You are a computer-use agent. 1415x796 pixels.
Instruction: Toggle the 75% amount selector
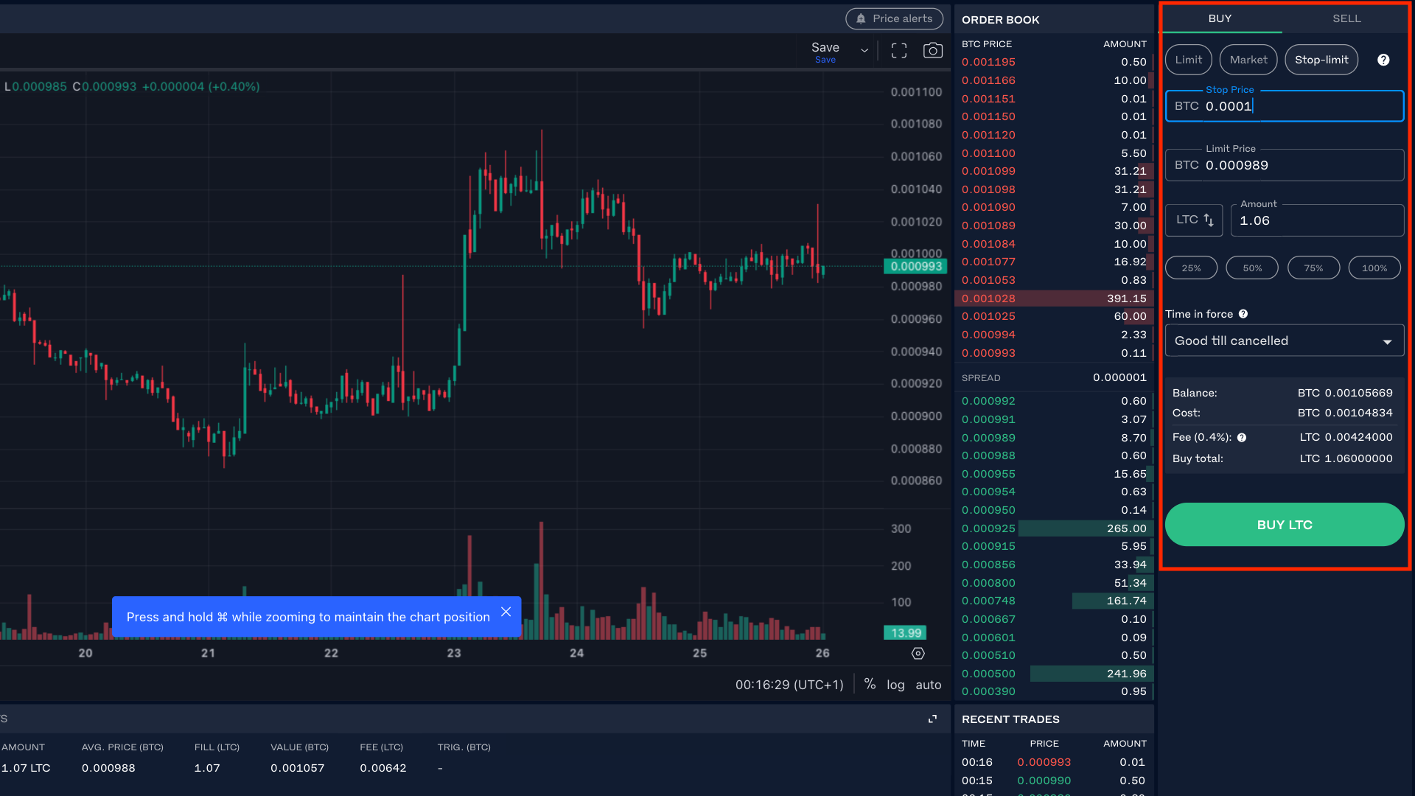pyautogui.click(x=1312, y=268)
